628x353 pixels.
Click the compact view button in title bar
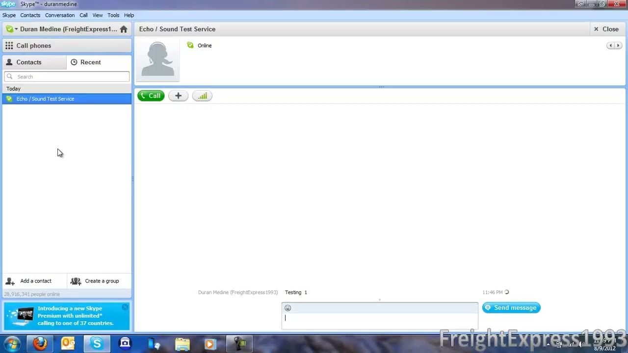point(580,4)
